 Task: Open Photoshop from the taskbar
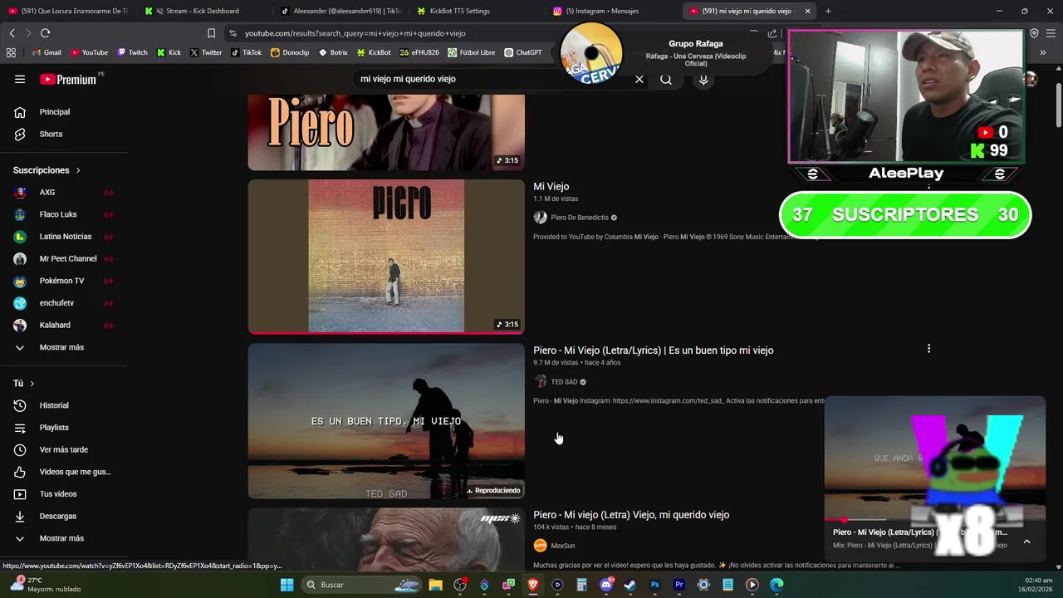pyautogui.click(x=654, y=585)
